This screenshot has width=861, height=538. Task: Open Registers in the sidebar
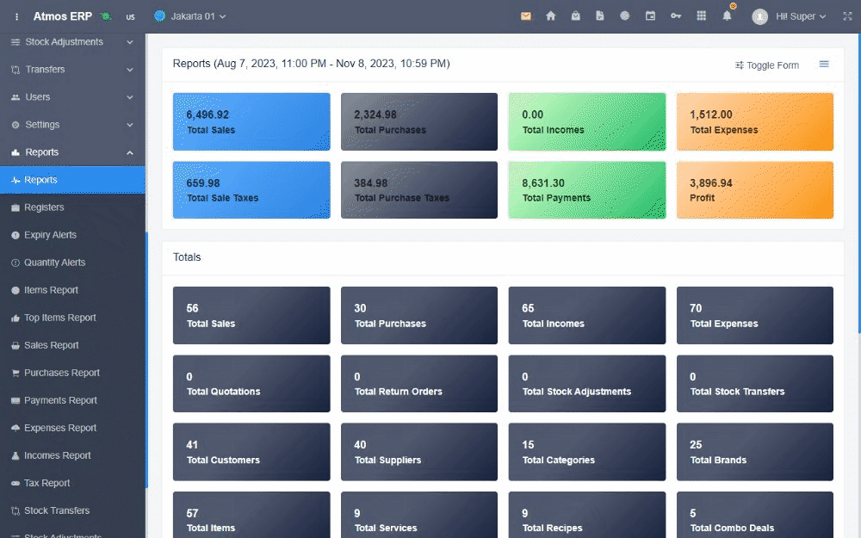pyautogui.click(x=72, y=207)
